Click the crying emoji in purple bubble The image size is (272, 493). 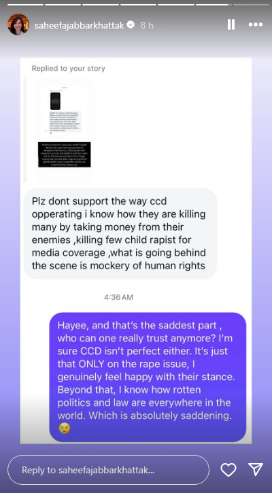coord(65,428)
